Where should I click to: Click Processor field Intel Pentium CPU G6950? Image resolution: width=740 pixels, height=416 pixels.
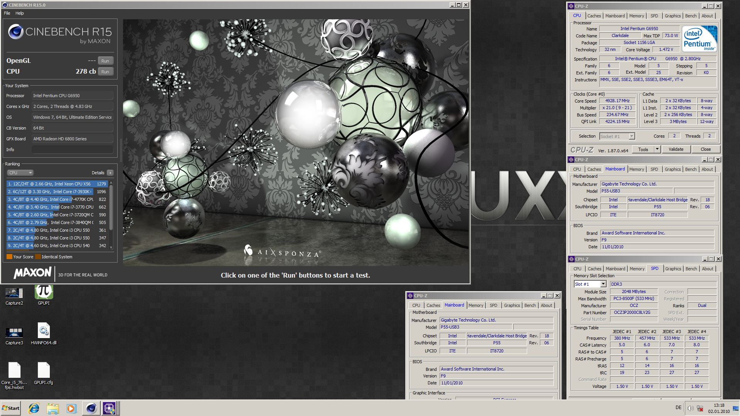[x=72, y=96]
